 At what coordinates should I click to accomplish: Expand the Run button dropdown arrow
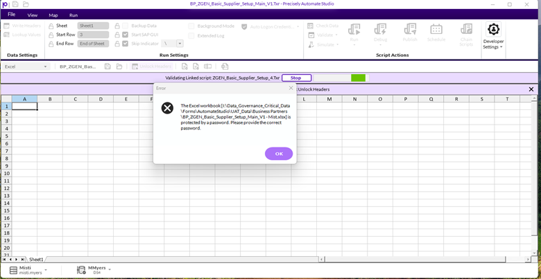(x=354, y=45)
